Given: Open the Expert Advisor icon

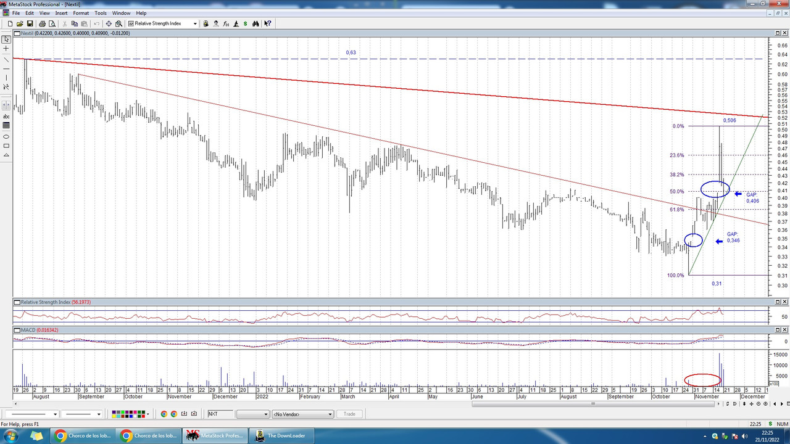Looking at the screenshot, I should 206,23.
